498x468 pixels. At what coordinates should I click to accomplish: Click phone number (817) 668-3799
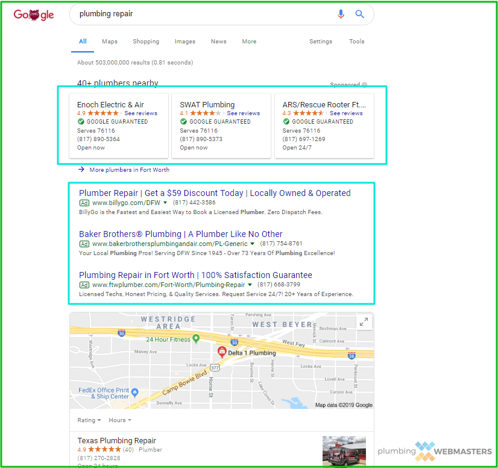279,285
